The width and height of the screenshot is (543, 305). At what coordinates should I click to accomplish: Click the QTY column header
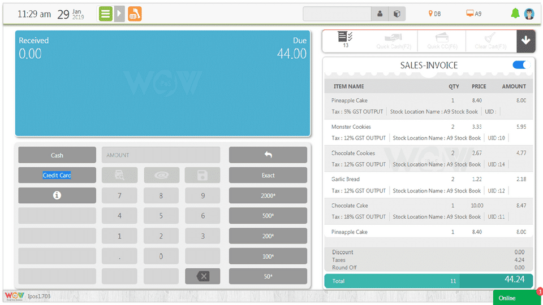point(454,86)
